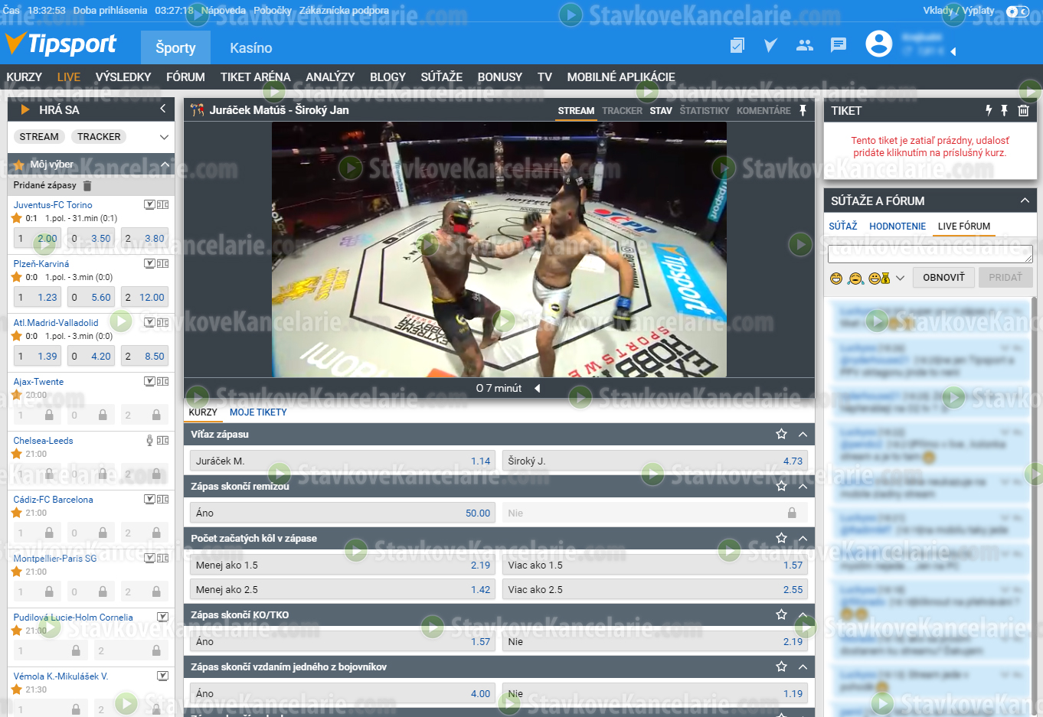Click the live forum message input field
Viewport: 1043px width, 717px height.
click(x=930, y=254)
